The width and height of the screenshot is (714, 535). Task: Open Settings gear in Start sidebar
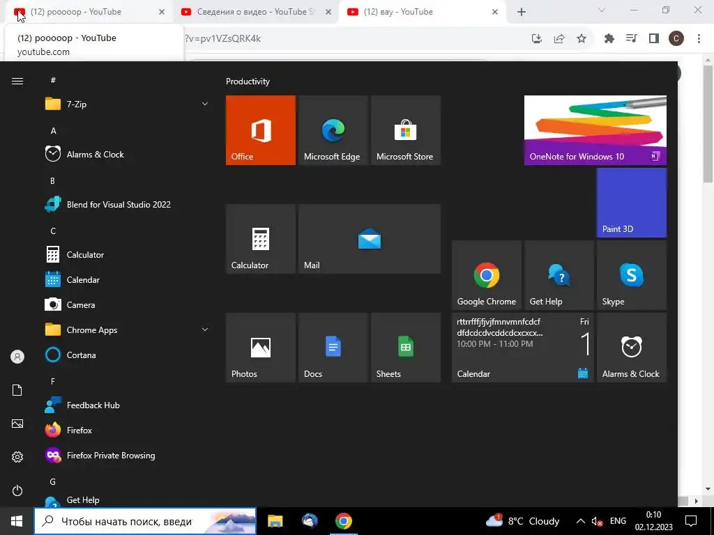17,457
